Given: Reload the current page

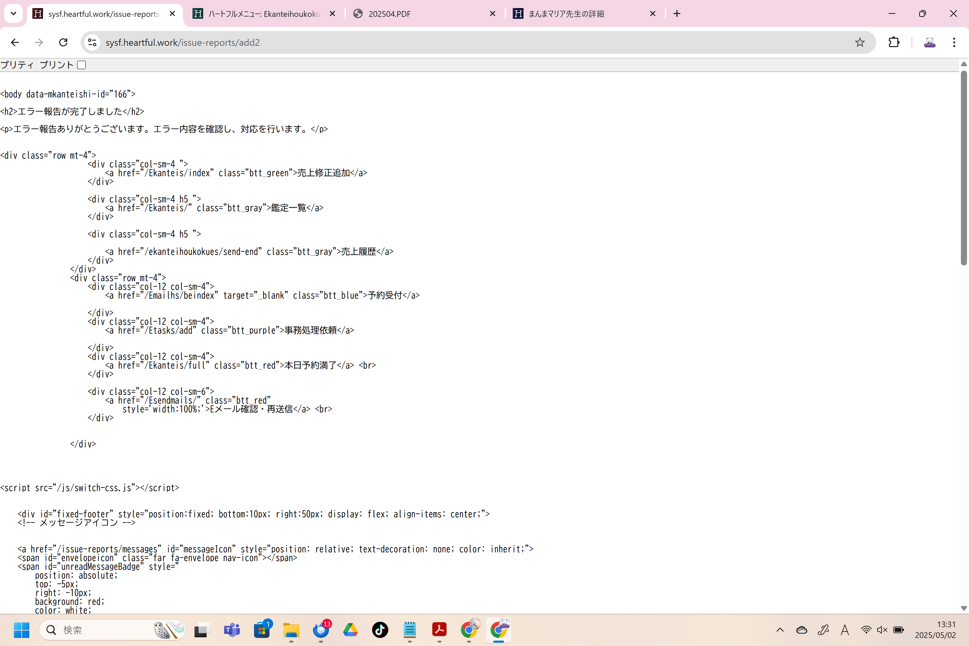Looking at the screenshot, I should click(x=63, y=42).
